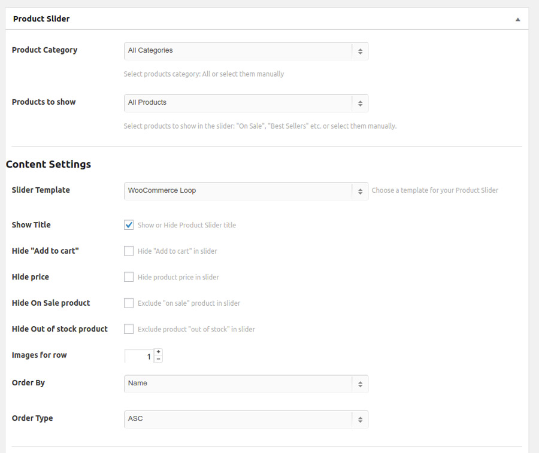Screen dimensions: 539x453
Task: Open the Products to show dropdown
Action: pos(246,103)
